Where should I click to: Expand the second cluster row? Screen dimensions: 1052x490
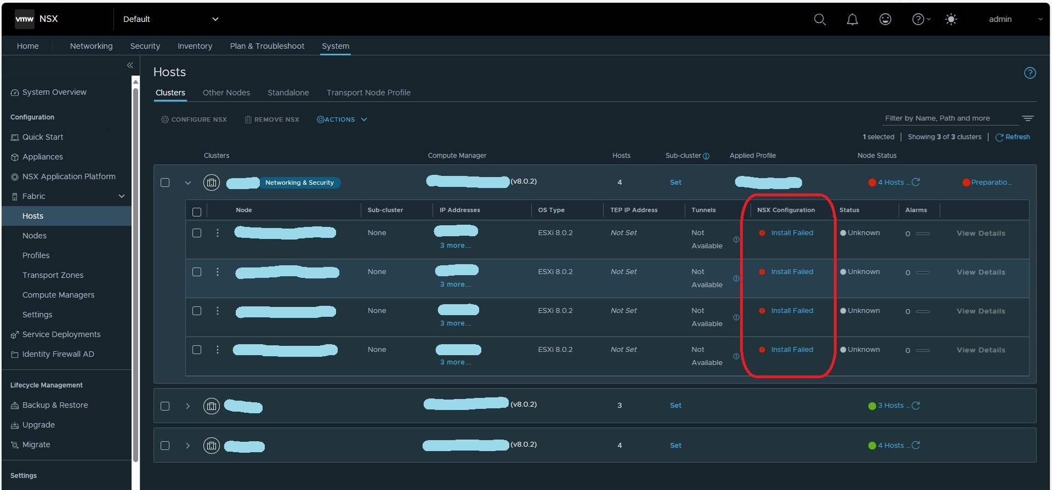[187, 406]
